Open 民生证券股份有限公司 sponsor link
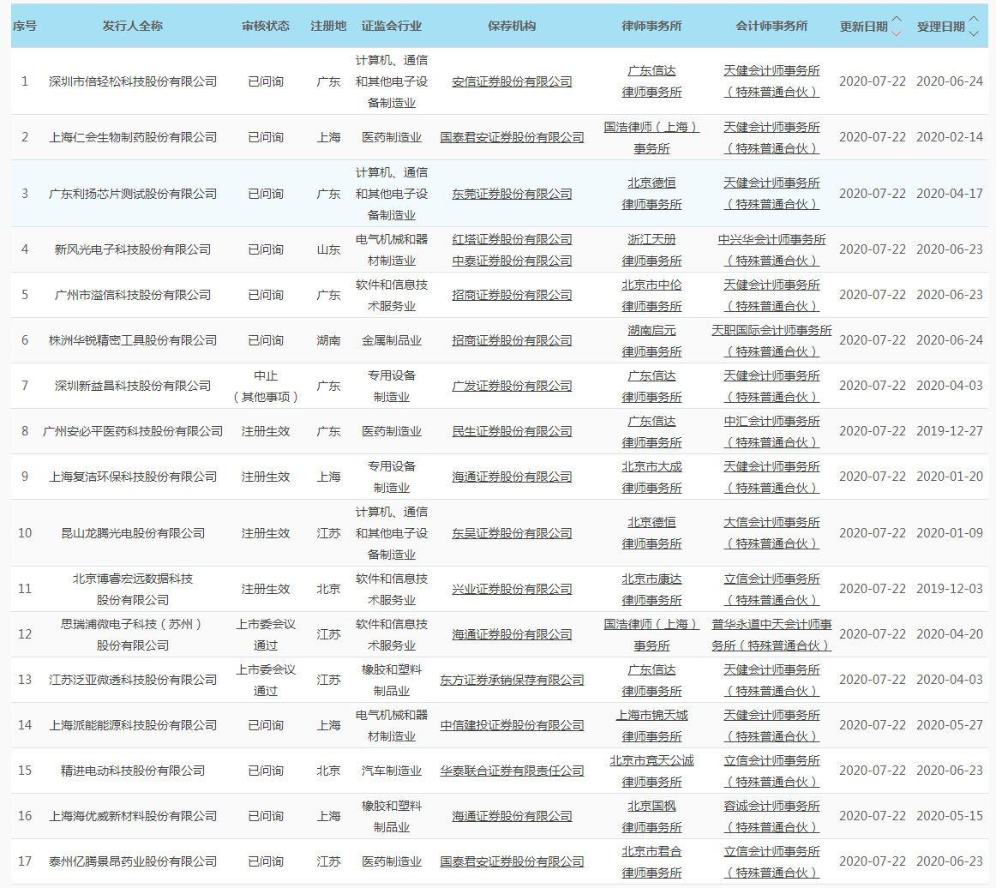 (x=512, y=431)
